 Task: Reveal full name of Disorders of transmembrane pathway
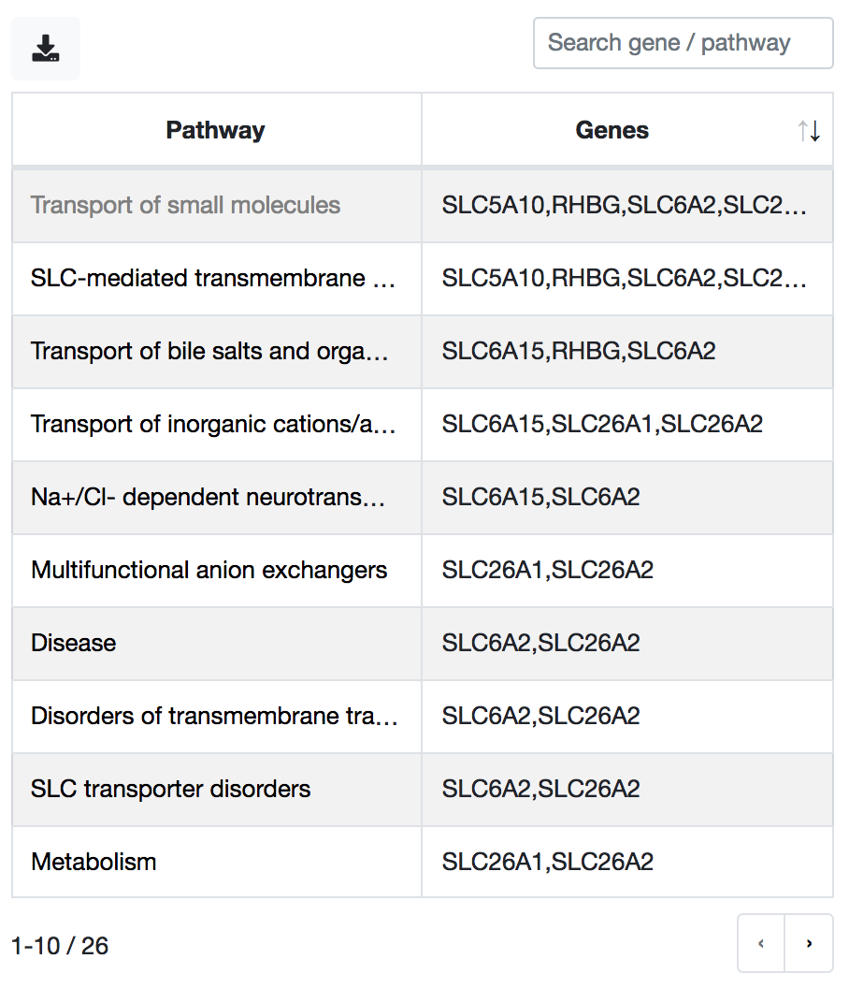(215, 716)
